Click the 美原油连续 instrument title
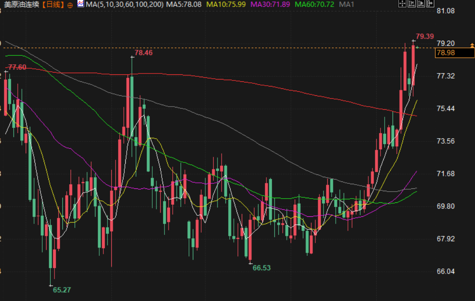The width and height of the screenshot is (475, 301). coord(21,5)
